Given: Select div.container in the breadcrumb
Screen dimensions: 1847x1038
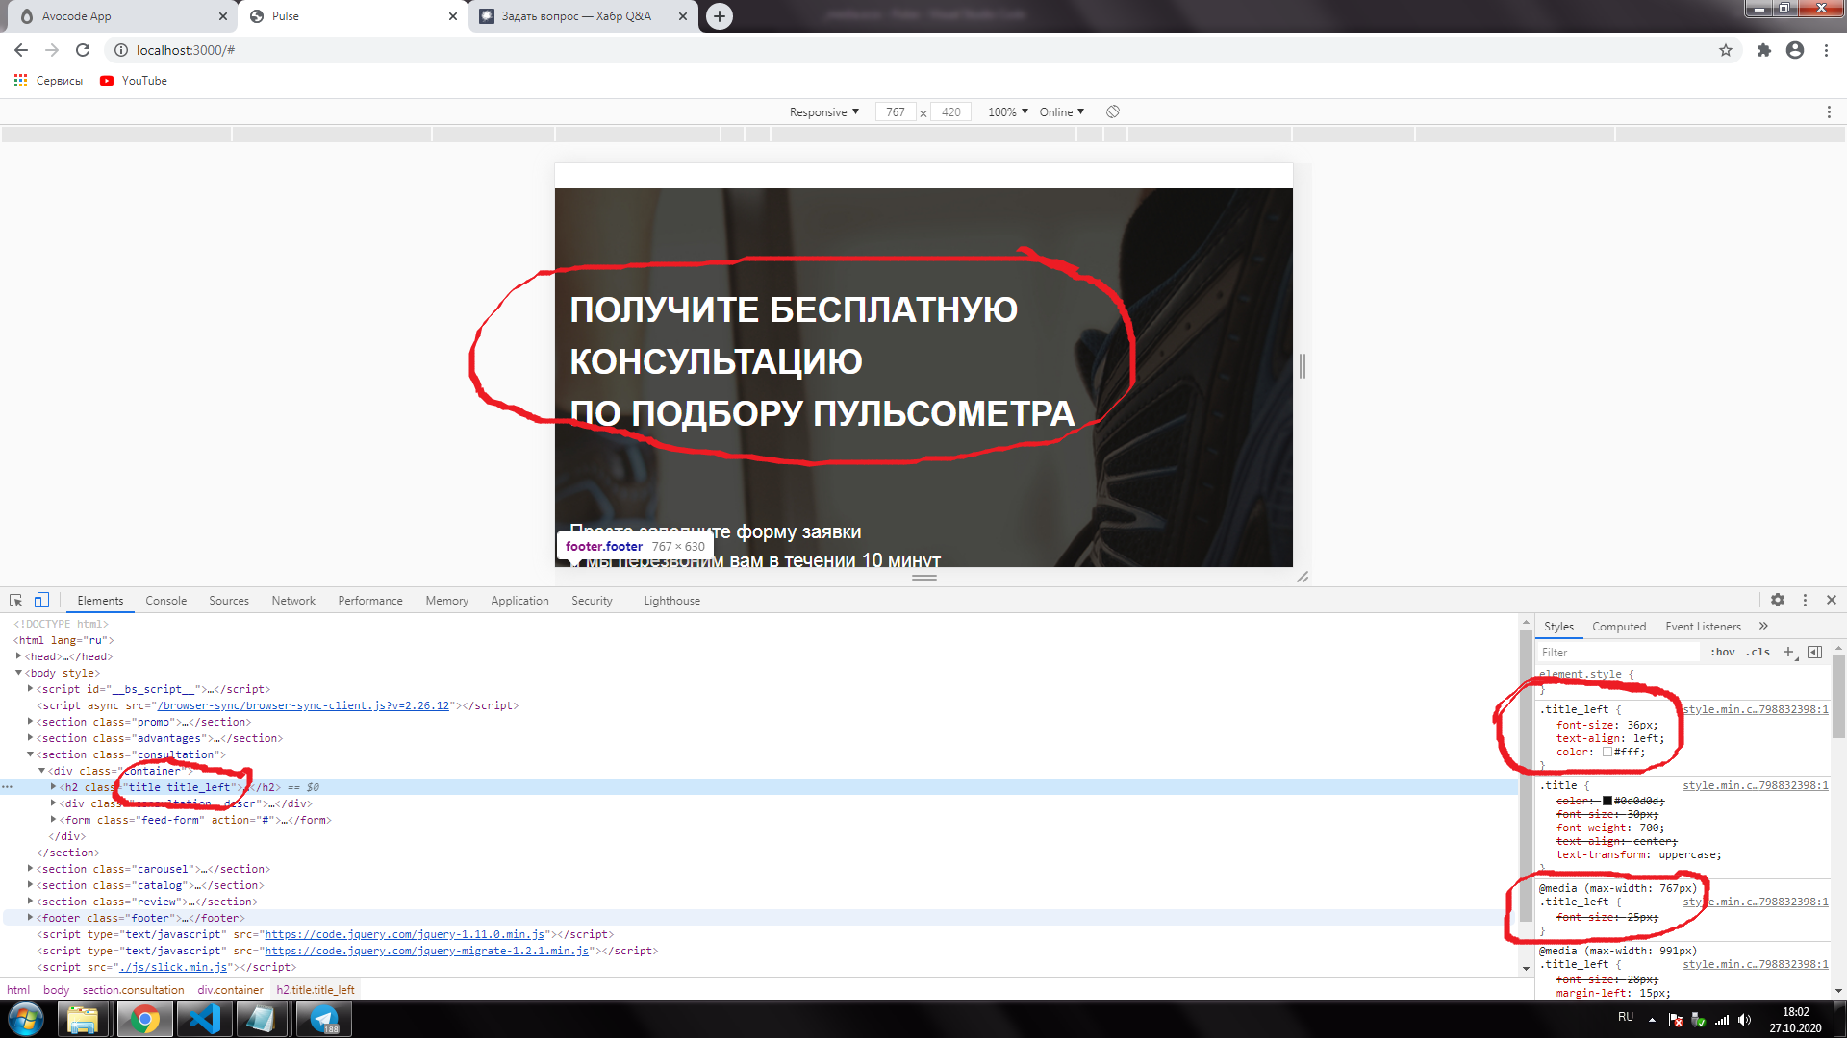Looking at the screenshot, I should (x=230, y=990).
